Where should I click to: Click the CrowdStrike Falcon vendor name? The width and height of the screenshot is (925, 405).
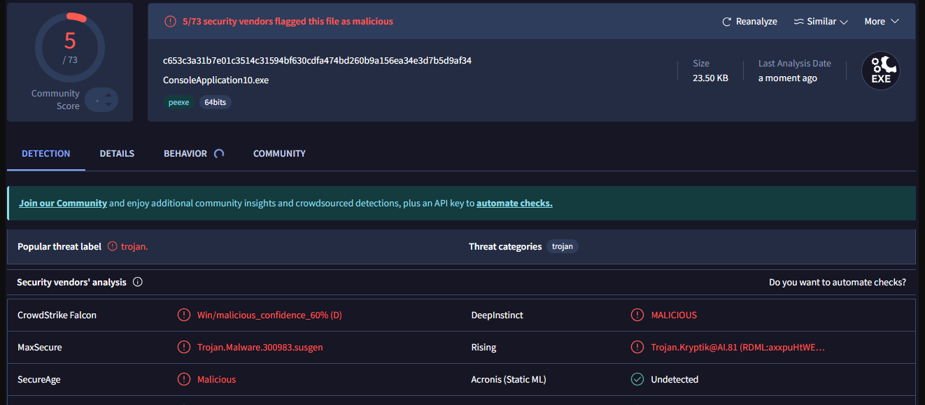(x=57, y=315)
